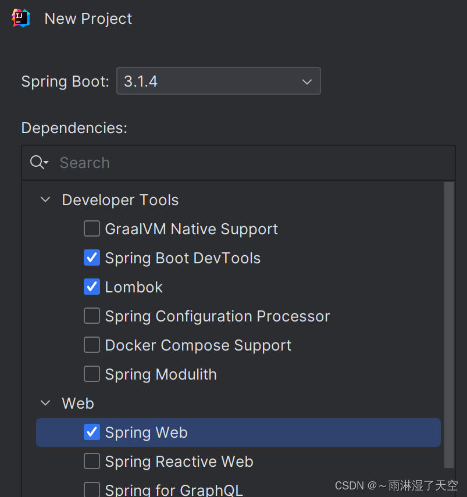Uncheck Spring Boot DevTools
Viewport: 467px width, 497px height.
[x=92, y=258]
